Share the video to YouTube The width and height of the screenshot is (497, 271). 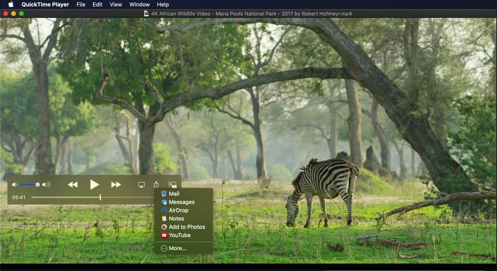point(179,235)
